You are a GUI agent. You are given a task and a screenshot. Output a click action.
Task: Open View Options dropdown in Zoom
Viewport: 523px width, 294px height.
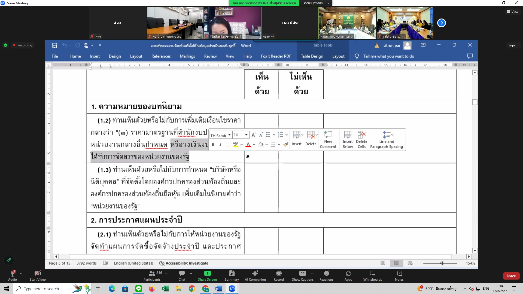[316, 3]
